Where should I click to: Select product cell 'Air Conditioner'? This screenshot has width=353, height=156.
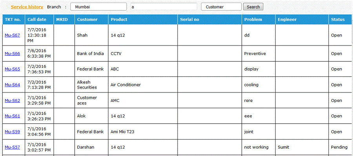coord(143,85)
